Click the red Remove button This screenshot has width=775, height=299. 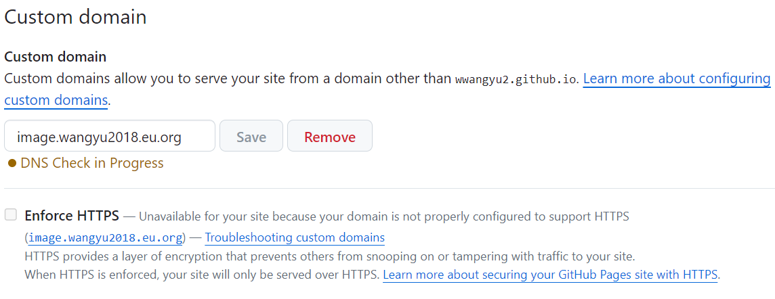[x=330, y=136]
